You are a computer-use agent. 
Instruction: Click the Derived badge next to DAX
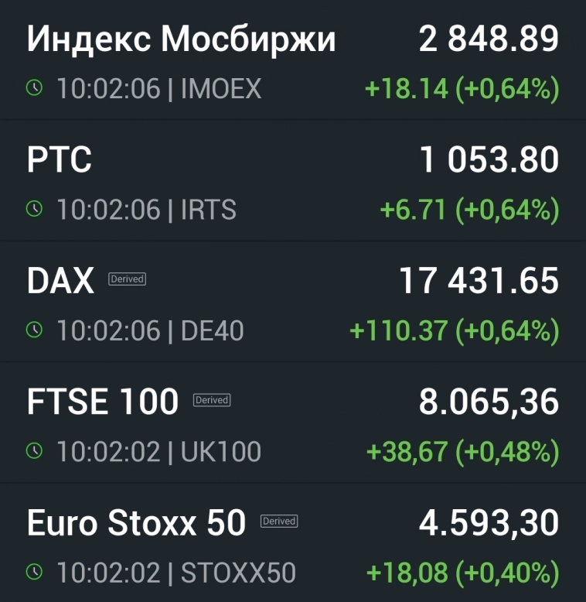tap(127, 279)
